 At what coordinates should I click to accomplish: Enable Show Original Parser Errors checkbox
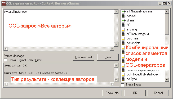5,60
